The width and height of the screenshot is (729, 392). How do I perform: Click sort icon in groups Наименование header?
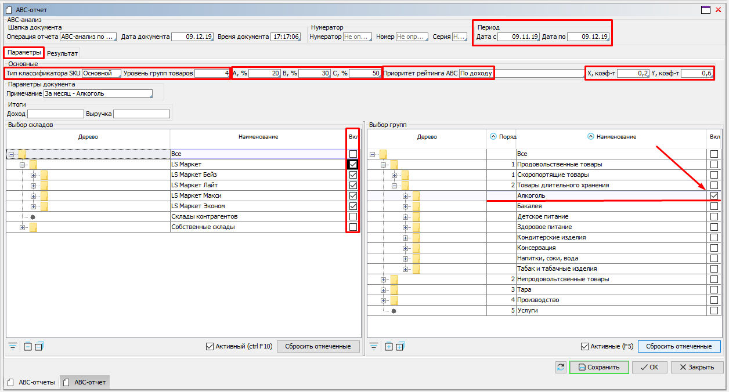[x=591, y=137]
